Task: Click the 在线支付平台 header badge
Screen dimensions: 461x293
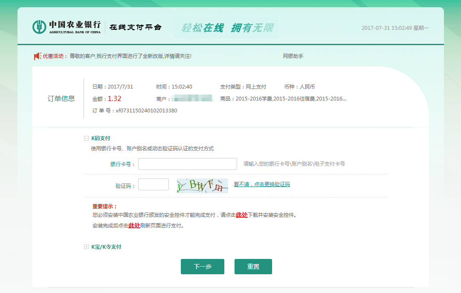Action: click(136, 26)
